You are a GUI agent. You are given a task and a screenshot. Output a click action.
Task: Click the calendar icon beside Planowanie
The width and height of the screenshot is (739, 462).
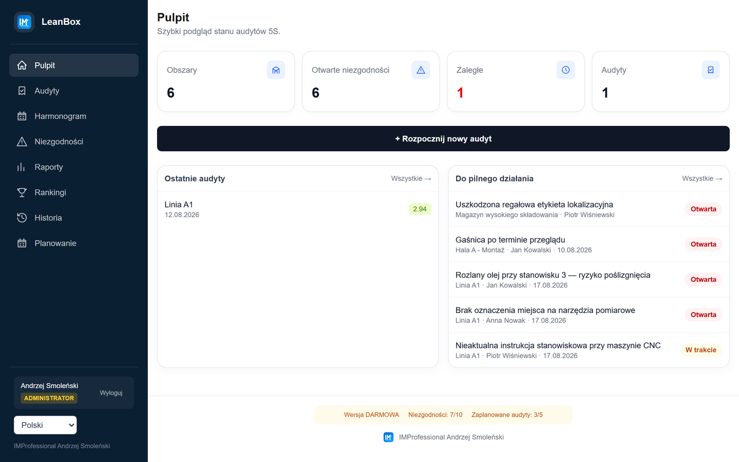coord(22,243)
